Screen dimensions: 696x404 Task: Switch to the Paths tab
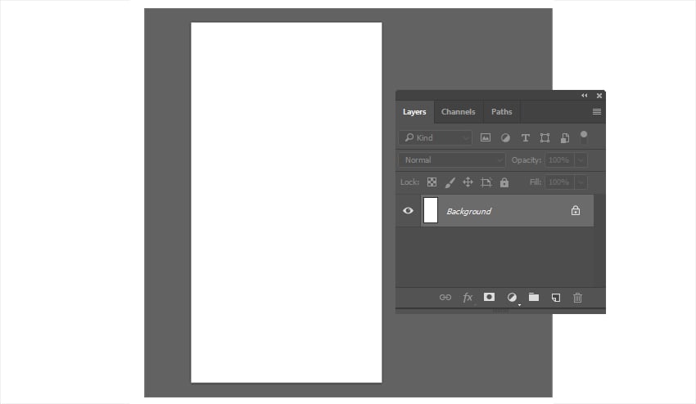coord(502,112)
